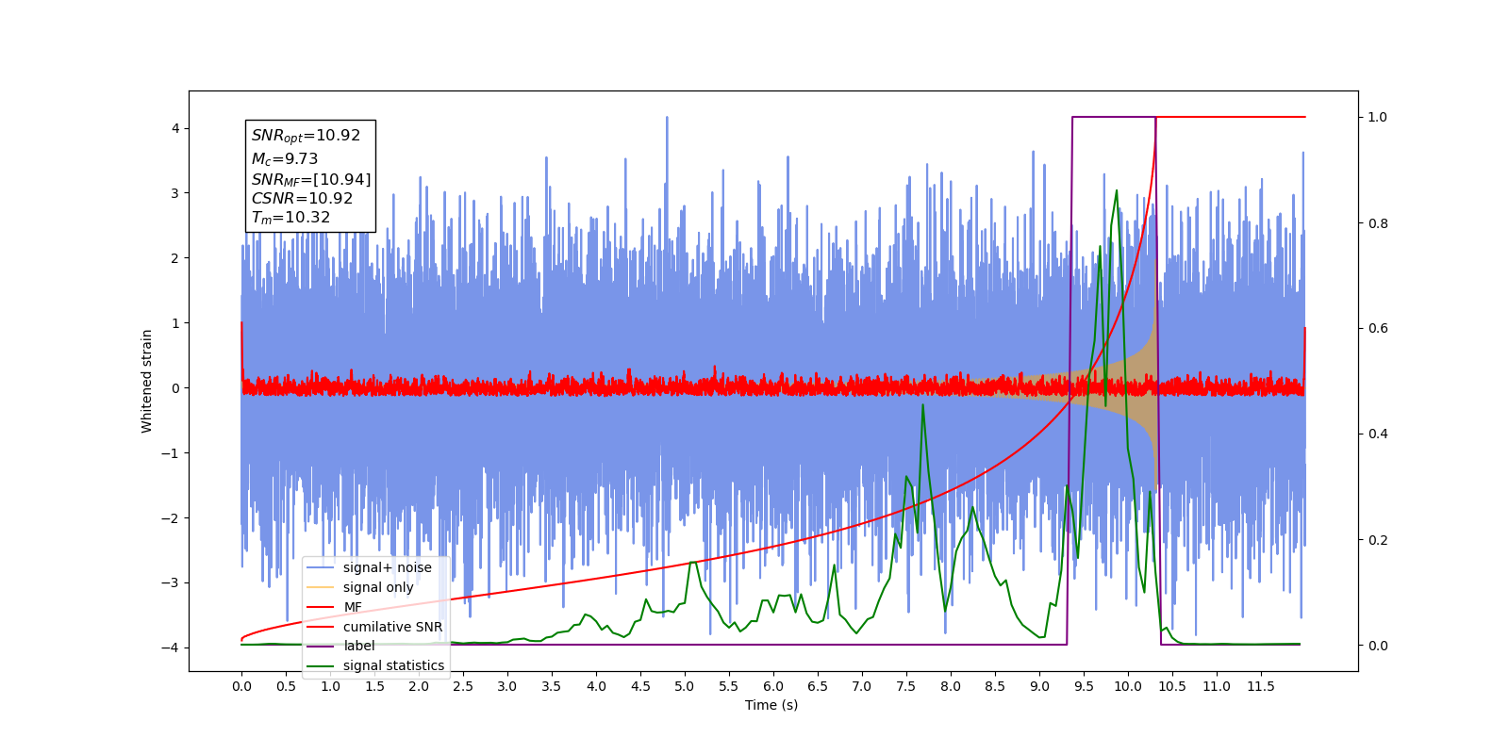Click the 'signal+ noise' legend entry
This screenshot has height=754, width=1509.
387,567
